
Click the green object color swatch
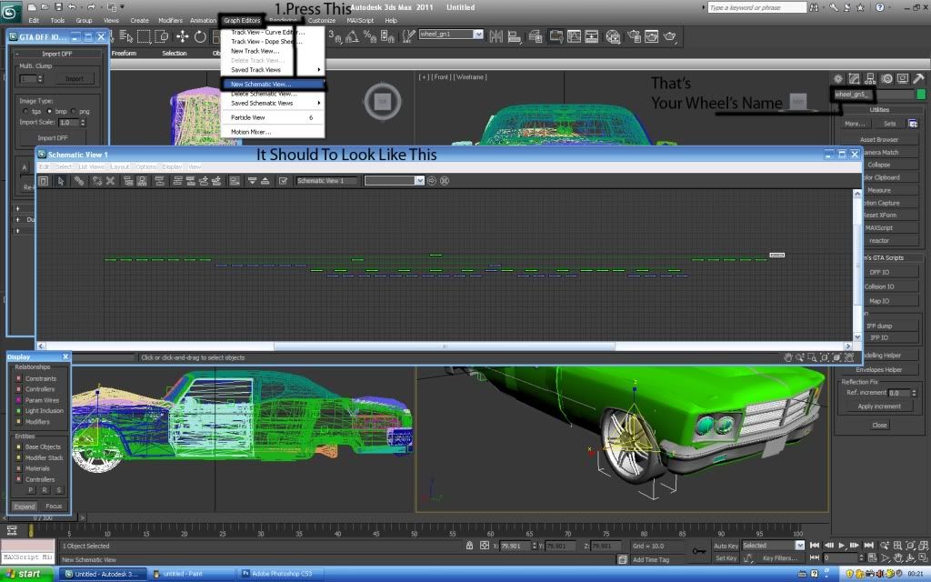pos(921,95)
